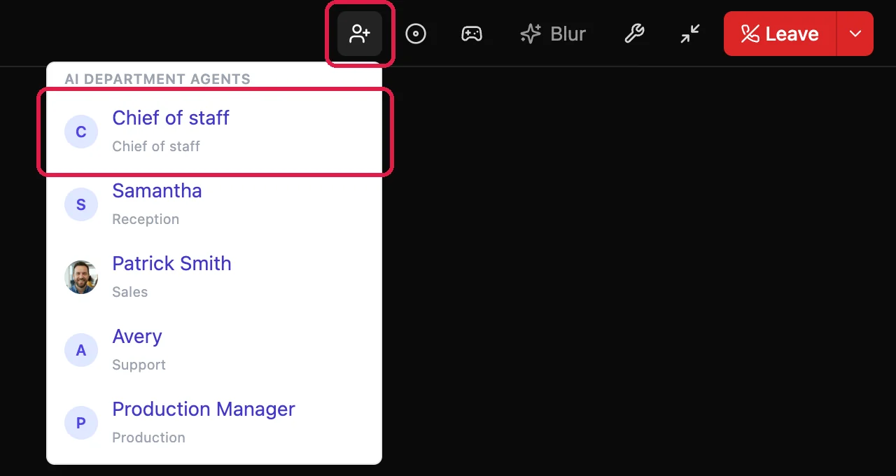Viewport: 896px width, 476px height.
Task: Choose Patrick Smith from Sales
Action: [214, 277]
